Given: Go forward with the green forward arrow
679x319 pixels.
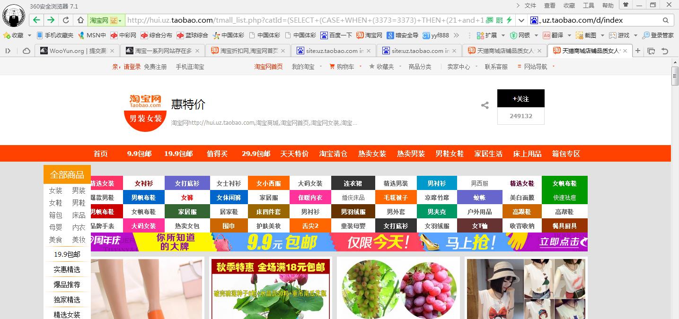Looking at the screenshot, I should 51,20.
